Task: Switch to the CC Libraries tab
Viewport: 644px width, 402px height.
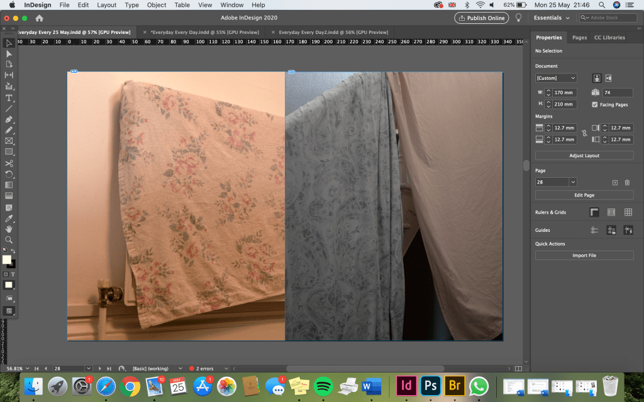Action: point(609,38)
